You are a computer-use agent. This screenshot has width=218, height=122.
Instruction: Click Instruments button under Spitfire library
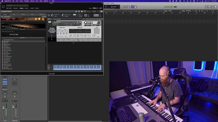click(22, 38)
